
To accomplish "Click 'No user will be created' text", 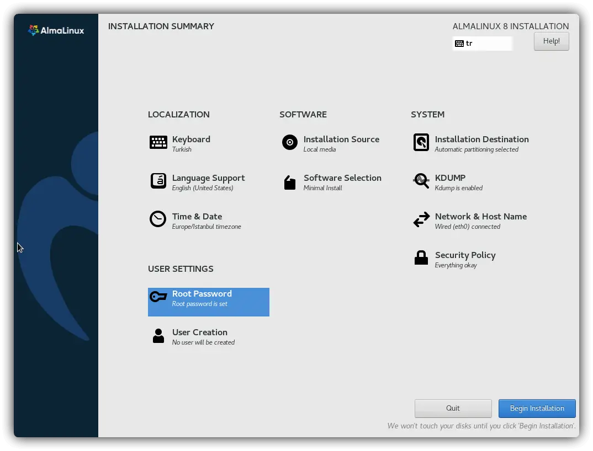I will [x=203, y=342].
